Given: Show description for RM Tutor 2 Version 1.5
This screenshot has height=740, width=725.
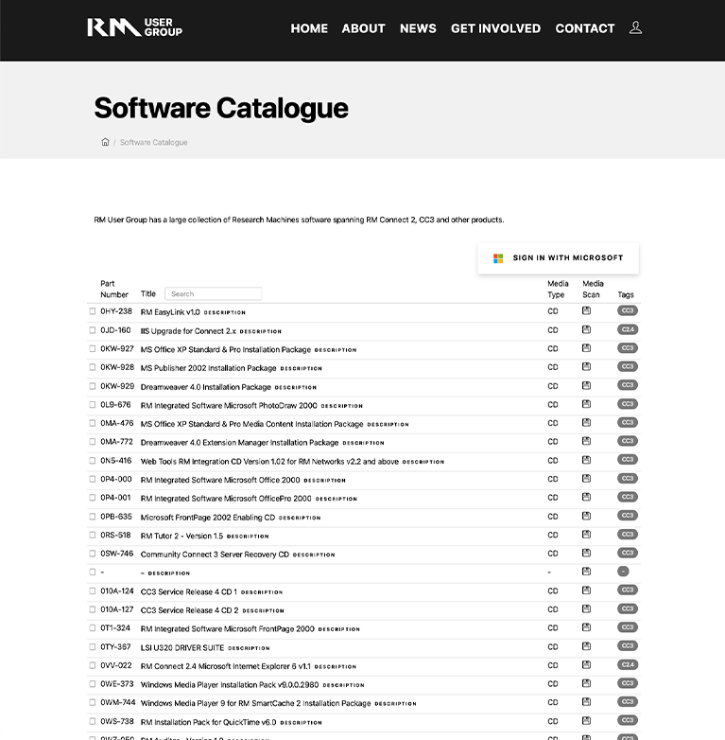Looking at the screenshot, I should pyautogui.click(x=248, y=537).
